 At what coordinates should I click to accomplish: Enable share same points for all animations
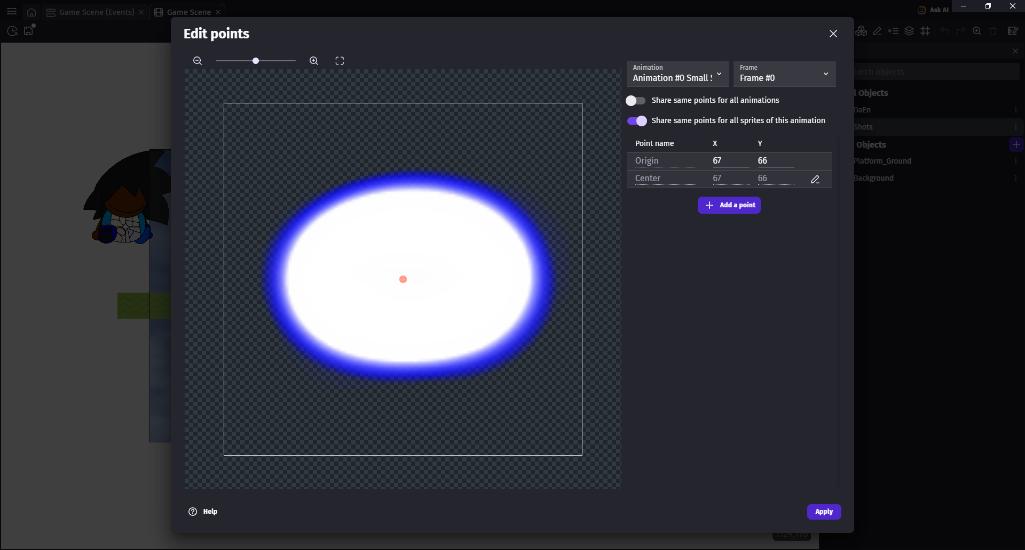[635, 101]
